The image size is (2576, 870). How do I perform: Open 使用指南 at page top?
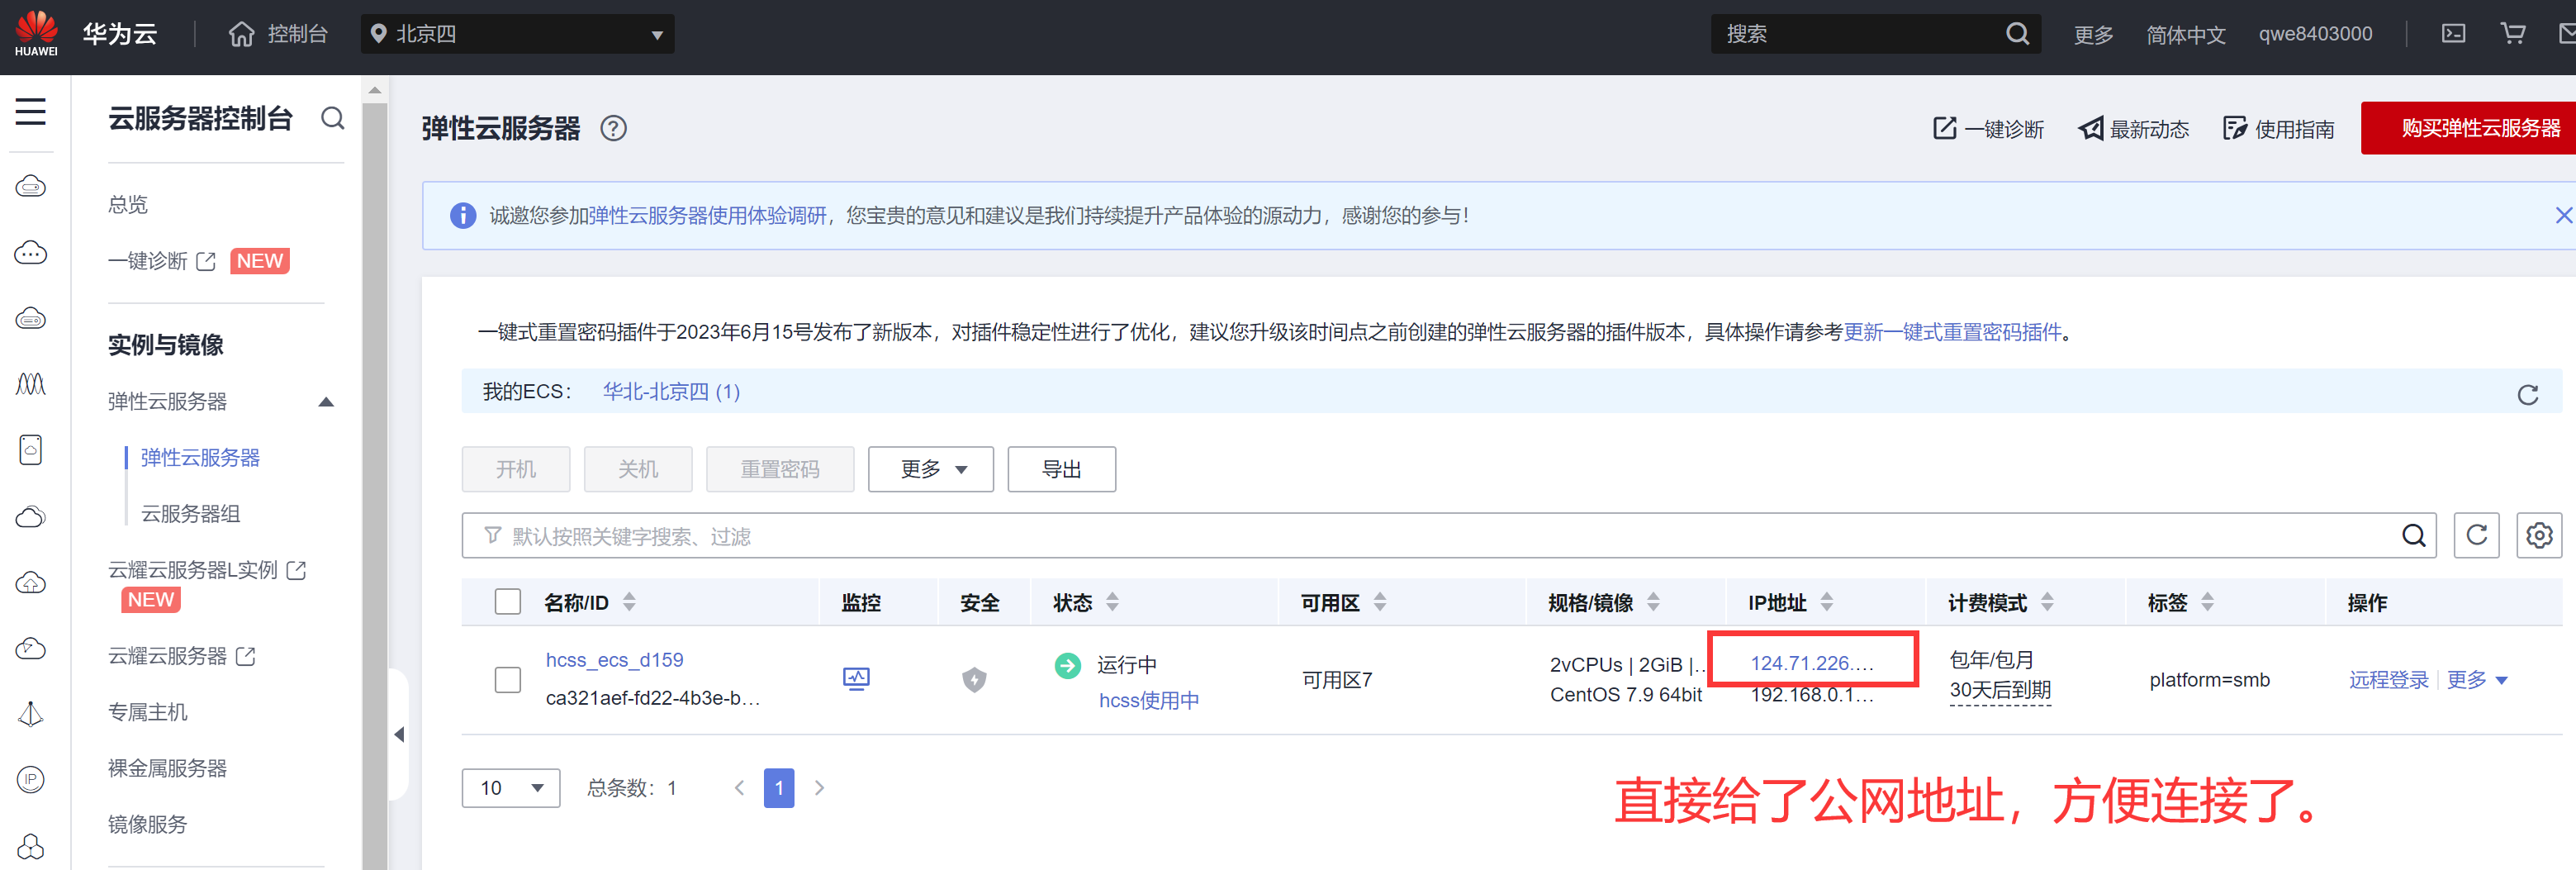[x=2278, y=129]
